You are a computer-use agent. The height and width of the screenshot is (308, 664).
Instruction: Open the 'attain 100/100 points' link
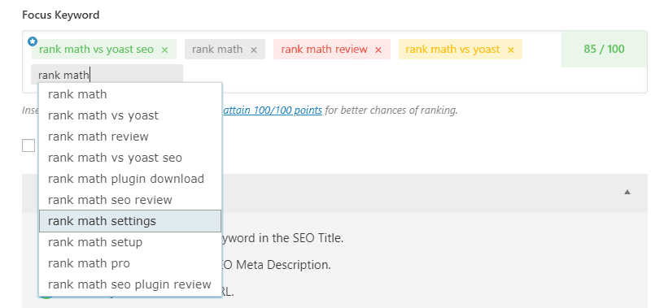(273, 111)
